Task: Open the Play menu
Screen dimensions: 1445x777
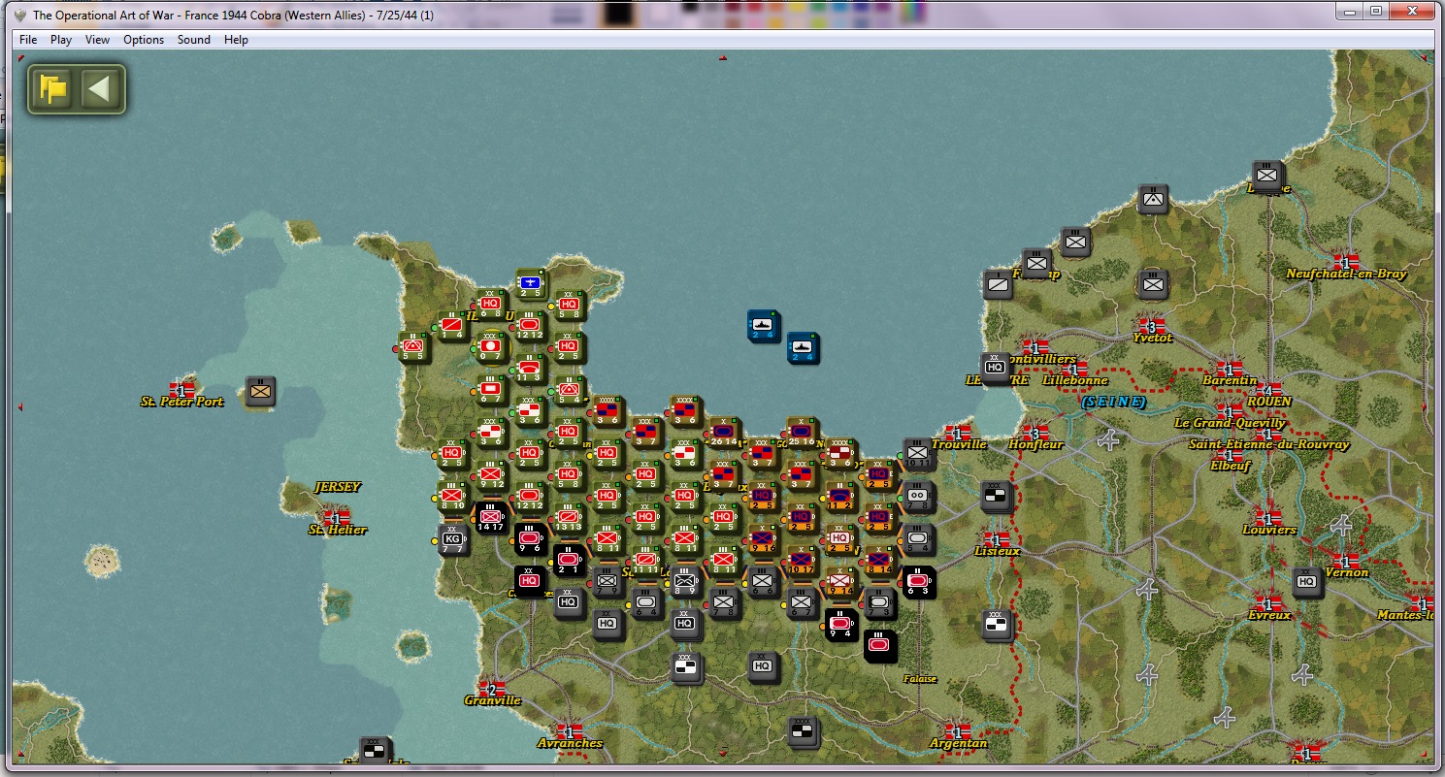Action: click(x=61, y=40)
